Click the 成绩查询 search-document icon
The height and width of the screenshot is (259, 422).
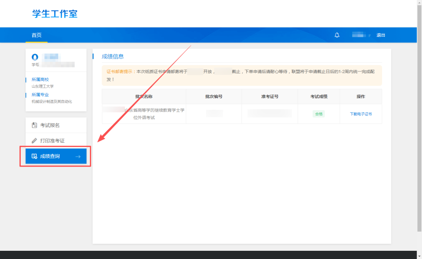[34, 156]
